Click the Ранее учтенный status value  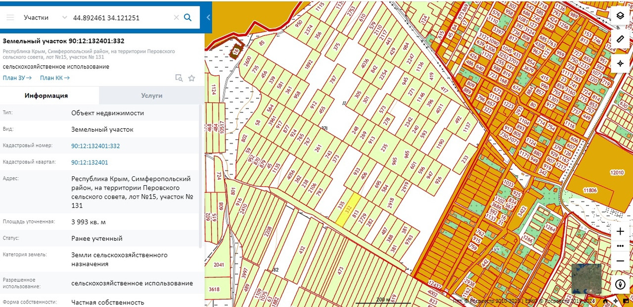click(x=97, y=238)
